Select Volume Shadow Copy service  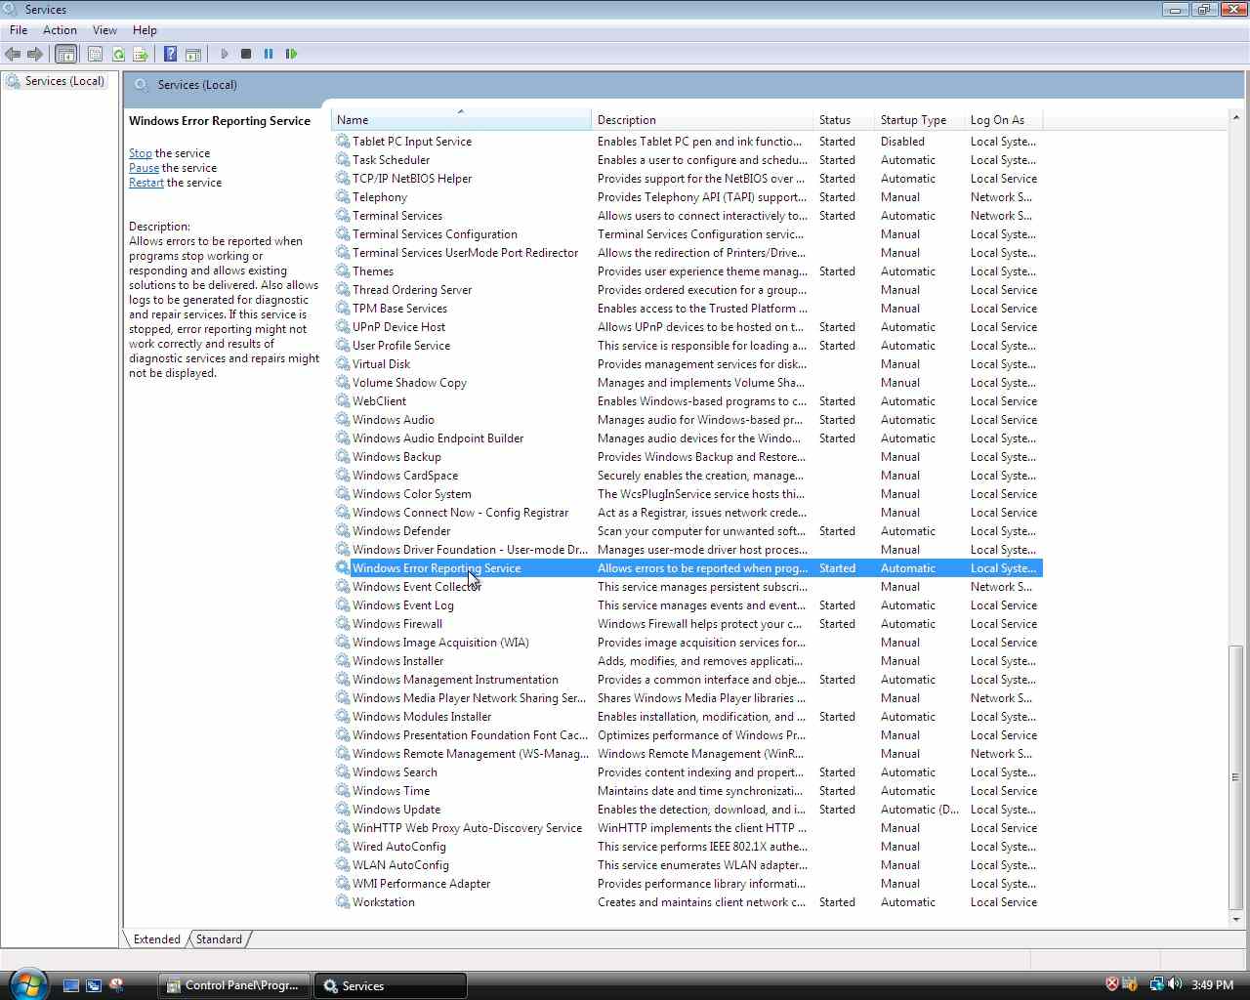tap(687, 383)
